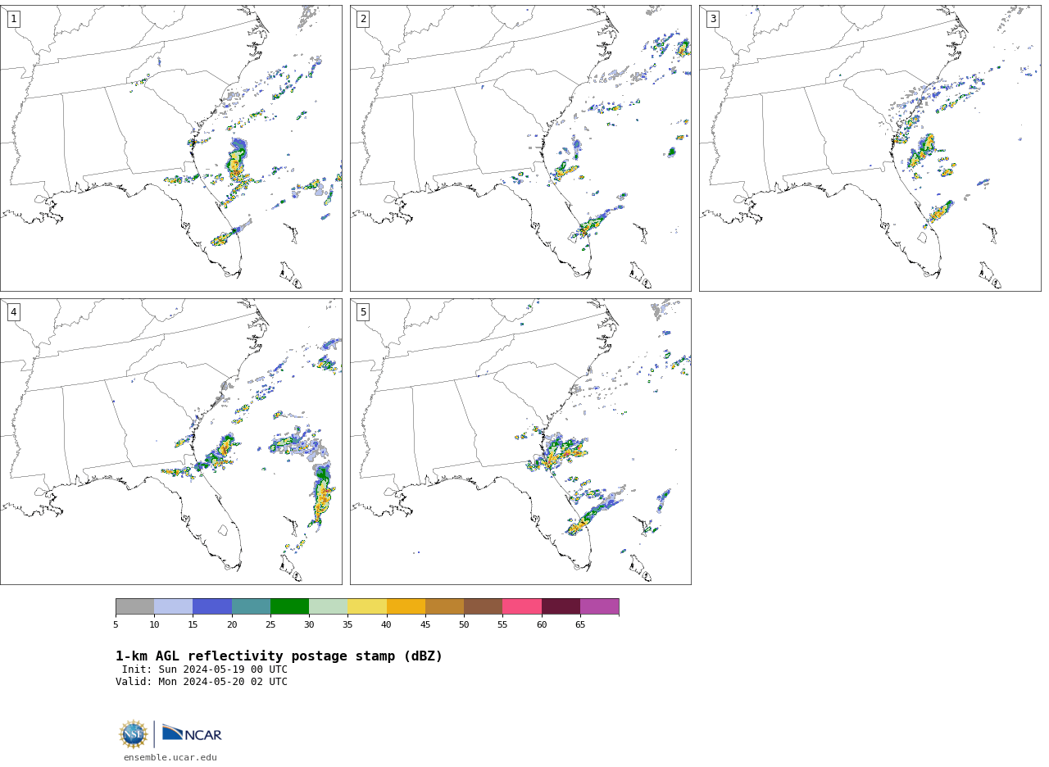Open ensemble member 5 reflectivity map
Image resolution: width=1049 pixels, height=767 pixels.
[520, 442]
